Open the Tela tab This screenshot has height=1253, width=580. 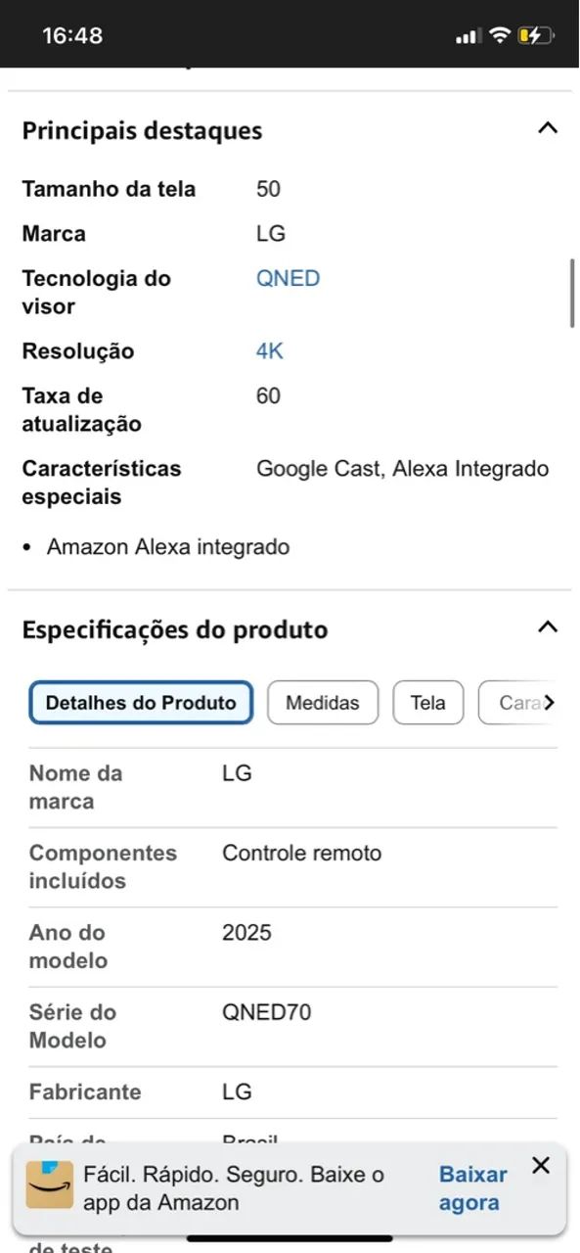(x=427, y=702)
